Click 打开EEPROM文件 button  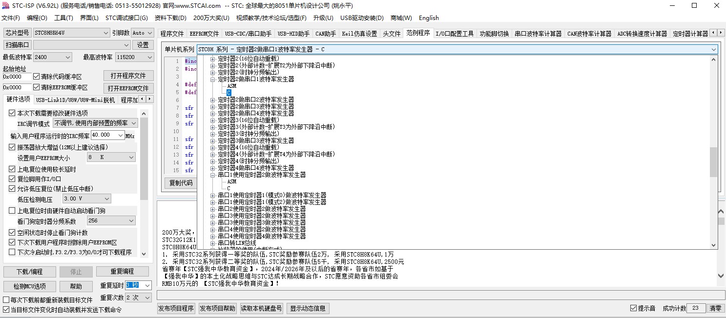pos(128,88)
